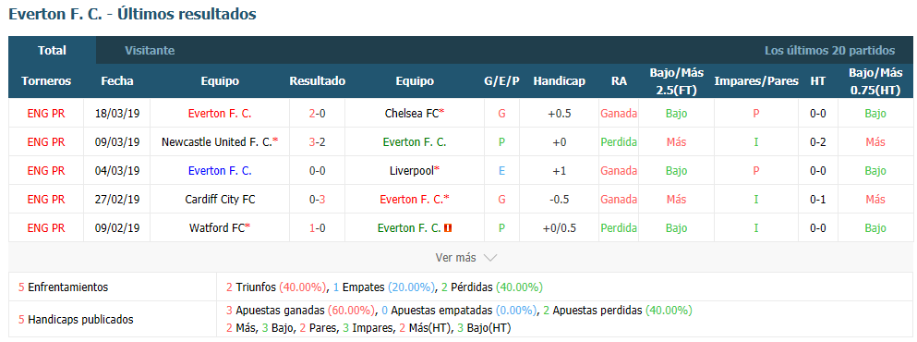Click the Impares/Pares column header
This screenshot has width=917, height=342.
tap(756, 81)
